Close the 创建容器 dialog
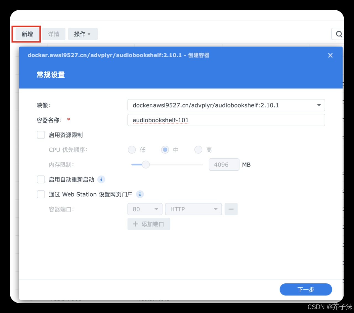Viewport: 354px width, 313px height. click(330, 55)
